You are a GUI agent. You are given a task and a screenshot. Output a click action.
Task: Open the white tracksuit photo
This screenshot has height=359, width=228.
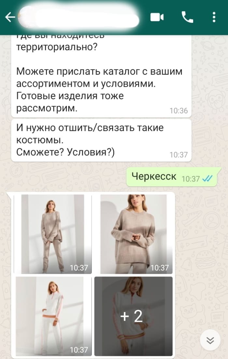click(x=53, y=316)
